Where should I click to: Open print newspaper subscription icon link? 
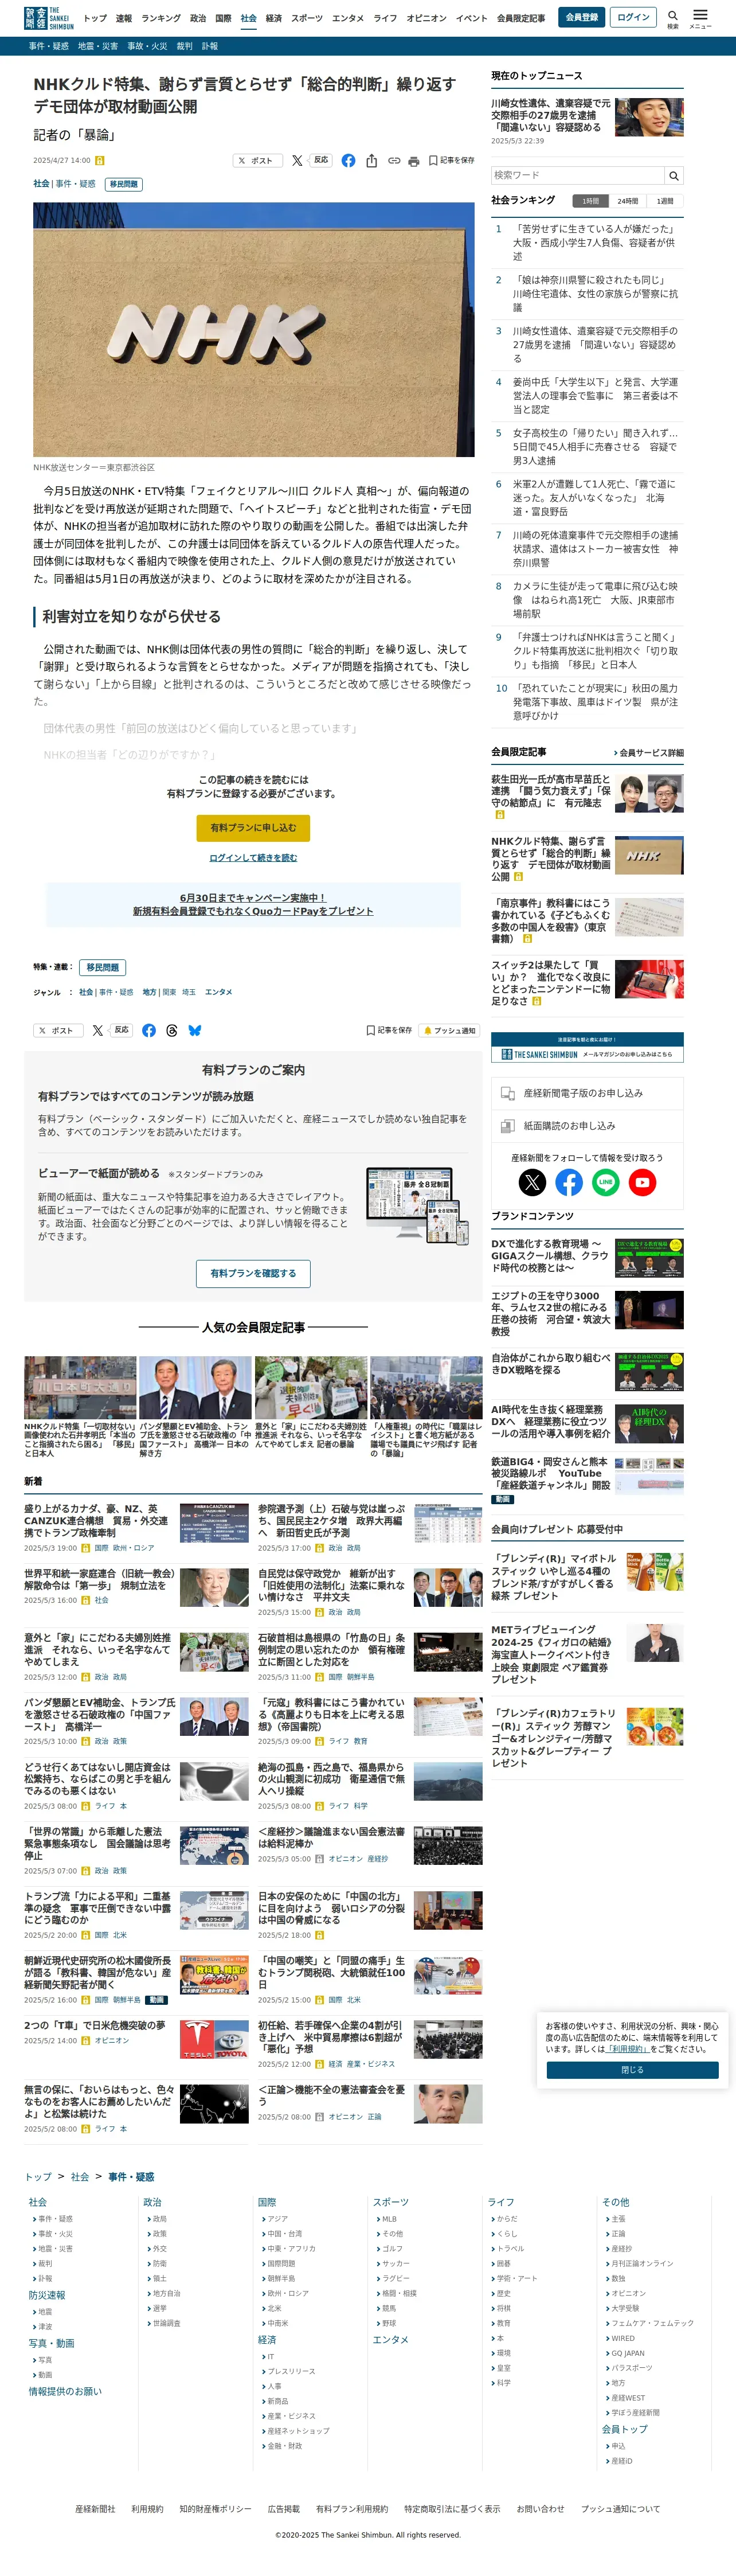coord(587,1126)
